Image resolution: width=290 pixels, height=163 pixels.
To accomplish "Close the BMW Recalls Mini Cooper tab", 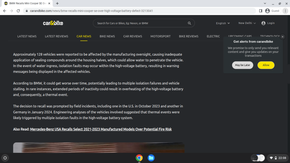I will [x=49, y=3].
